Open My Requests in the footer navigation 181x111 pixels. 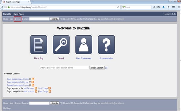[76, 103]
